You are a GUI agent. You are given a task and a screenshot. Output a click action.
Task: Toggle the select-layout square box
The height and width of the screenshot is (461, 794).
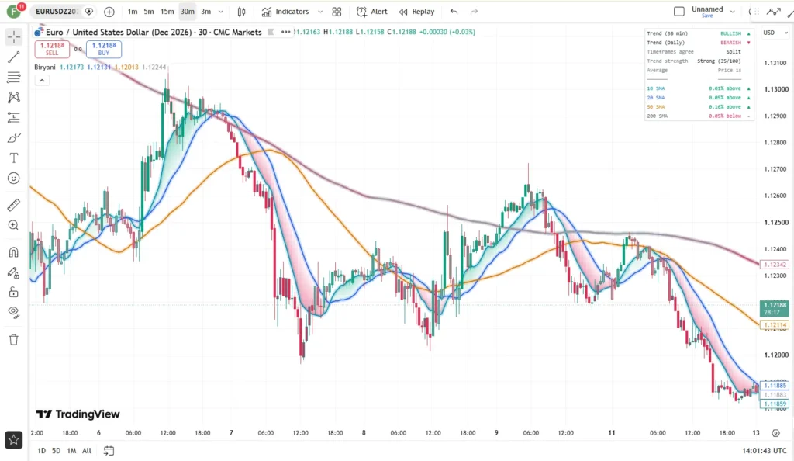(679, 11)
